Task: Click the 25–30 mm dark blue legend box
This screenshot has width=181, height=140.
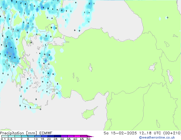Action: [58, 136]
